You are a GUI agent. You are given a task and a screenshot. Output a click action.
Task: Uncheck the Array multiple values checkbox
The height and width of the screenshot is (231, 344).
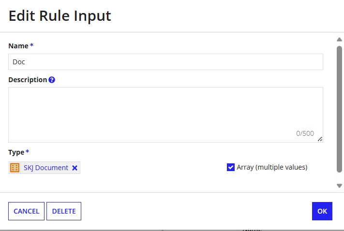(x=231, y=167)
